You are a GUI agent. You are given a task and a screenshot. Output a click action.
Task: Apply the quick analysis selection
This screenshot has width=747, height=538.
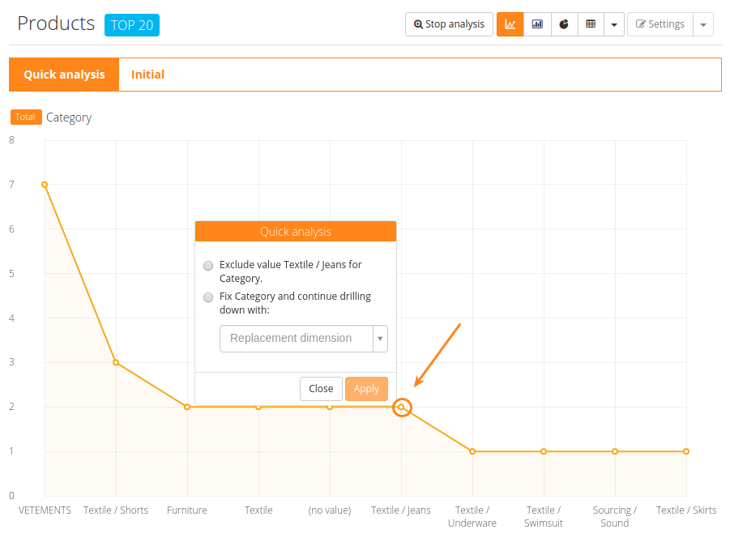[366, 389]
